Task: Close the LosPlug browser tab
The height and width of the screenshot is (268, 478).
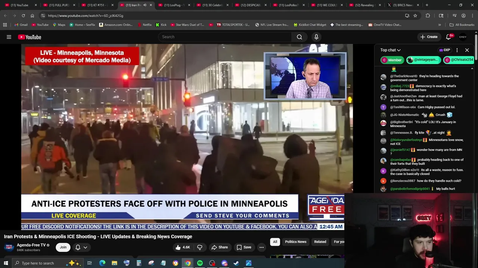Action: (189, 5)
